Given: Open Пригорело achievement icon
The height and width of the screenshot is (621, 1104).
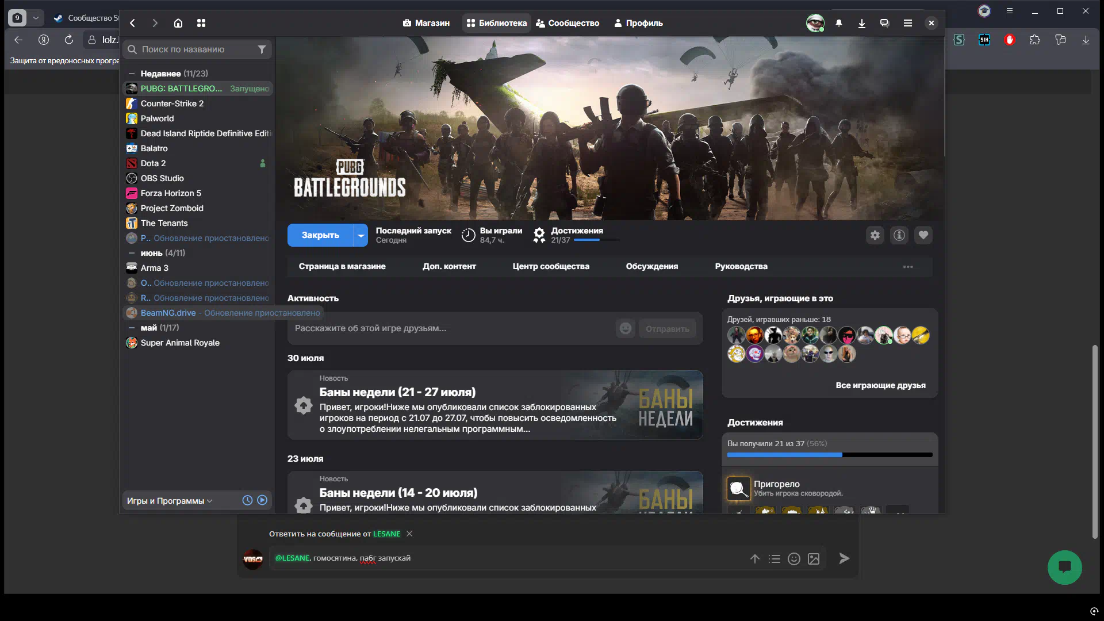Looking at the screenshot, I should point(739,489).
